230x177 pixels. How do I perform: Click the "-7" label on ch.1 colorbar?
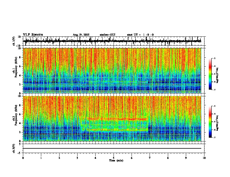click(x=214, y=90)
